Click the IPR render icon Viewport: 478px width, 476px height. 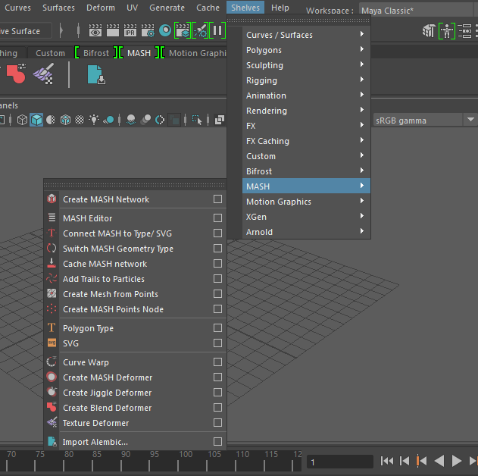pyautogui.click(x=130, y=31)
